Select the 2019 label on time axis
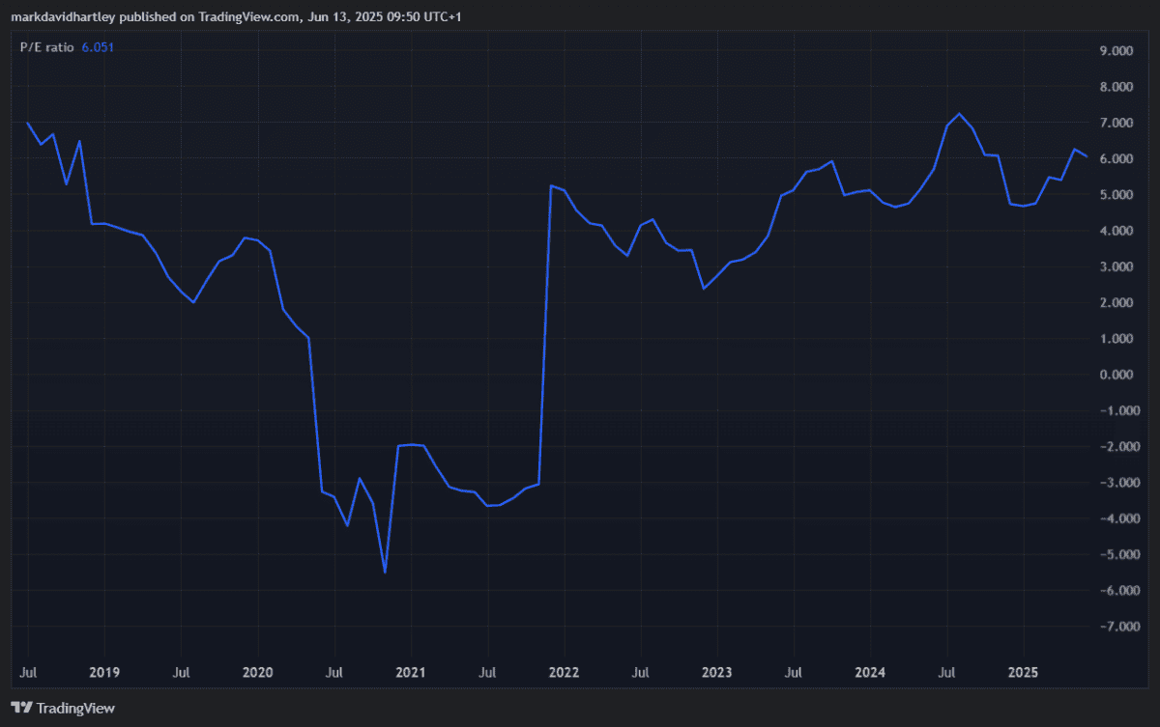Image resolution: width=1160 pixels, height=727 pixels. point(104,669)
